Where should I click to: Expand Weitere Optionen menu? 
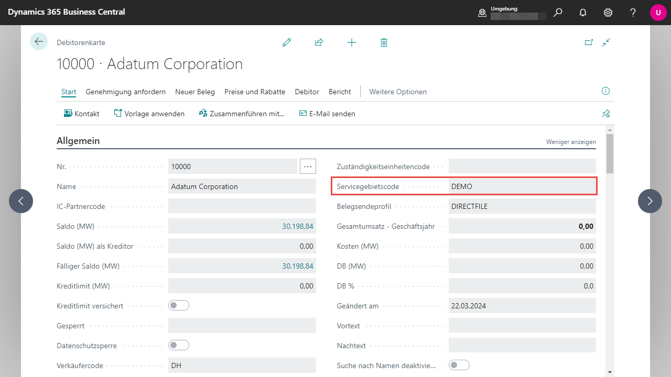(x=398, y=92)
